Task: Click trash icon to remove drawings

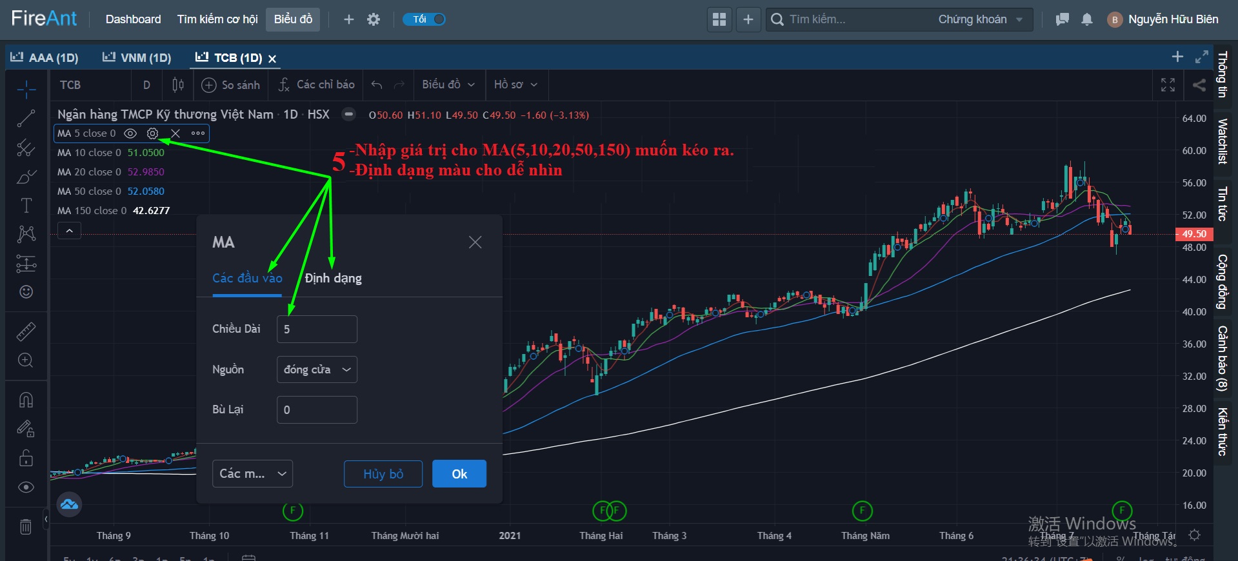Action: [26, 527]
